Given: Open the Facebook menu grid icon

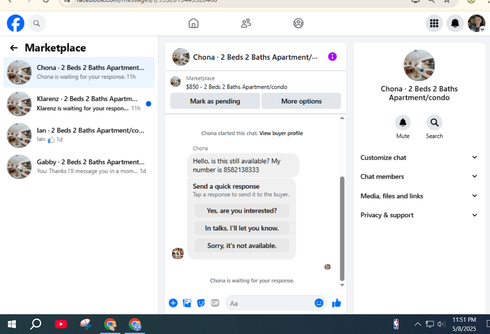Looking at the screenshot, I should pyautogui.click(x=434, y=23).
